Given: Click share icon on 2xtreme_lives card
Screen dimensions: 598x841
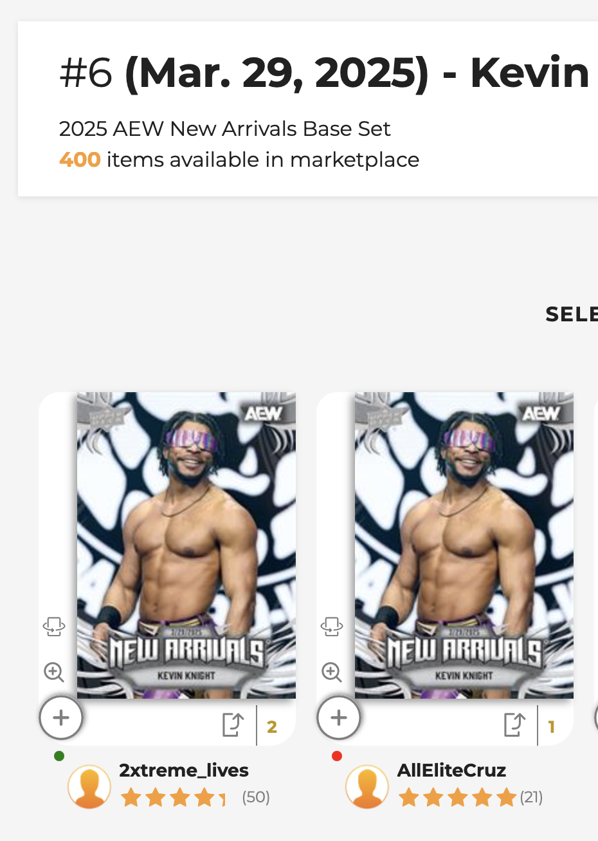Looking at the screenshot, I should 233,725.
